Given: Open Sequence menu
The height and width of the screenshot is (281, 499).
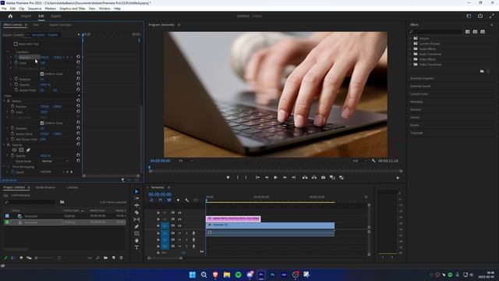Looking at the screenshot, I should [34, 9].
